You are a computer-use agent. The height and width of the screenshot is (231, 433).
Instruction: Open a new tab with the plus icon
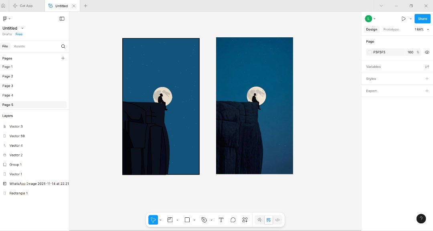(x=86, y=6)
